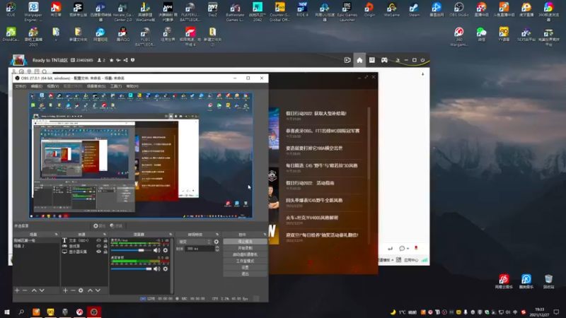Open the YY gamepad games icon

point(384,60)
